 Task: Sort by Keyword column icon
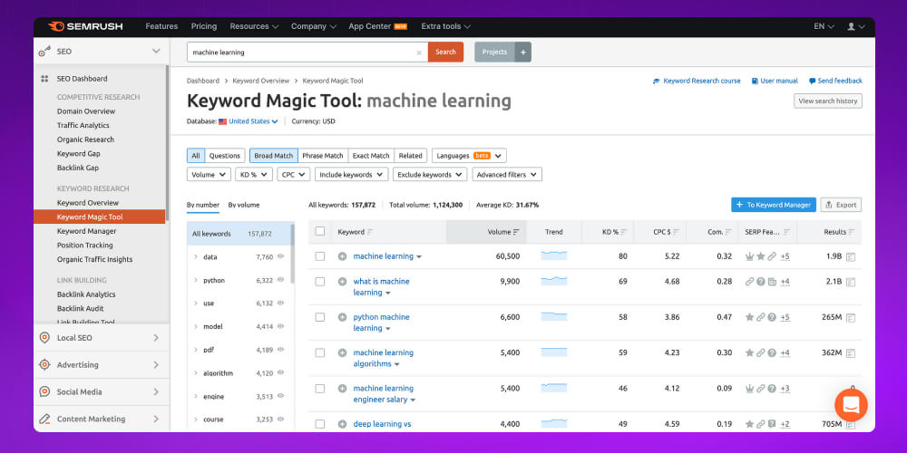coord(370,232)
